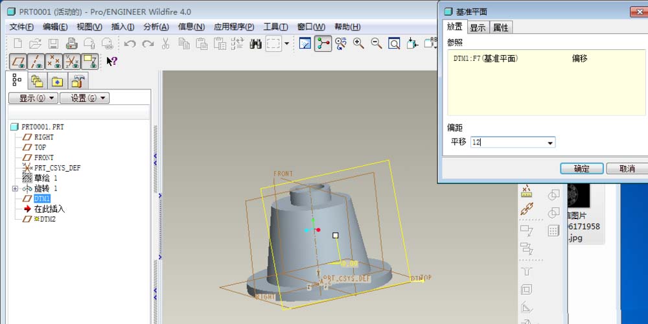The image size is (648, 324).
Task: Click the Zoom Out magnifier
Action: [376, 43]
